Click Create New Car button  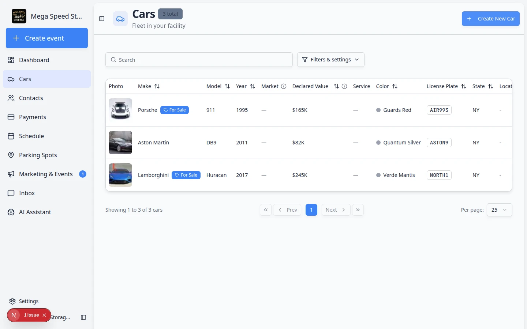(490, 19)
